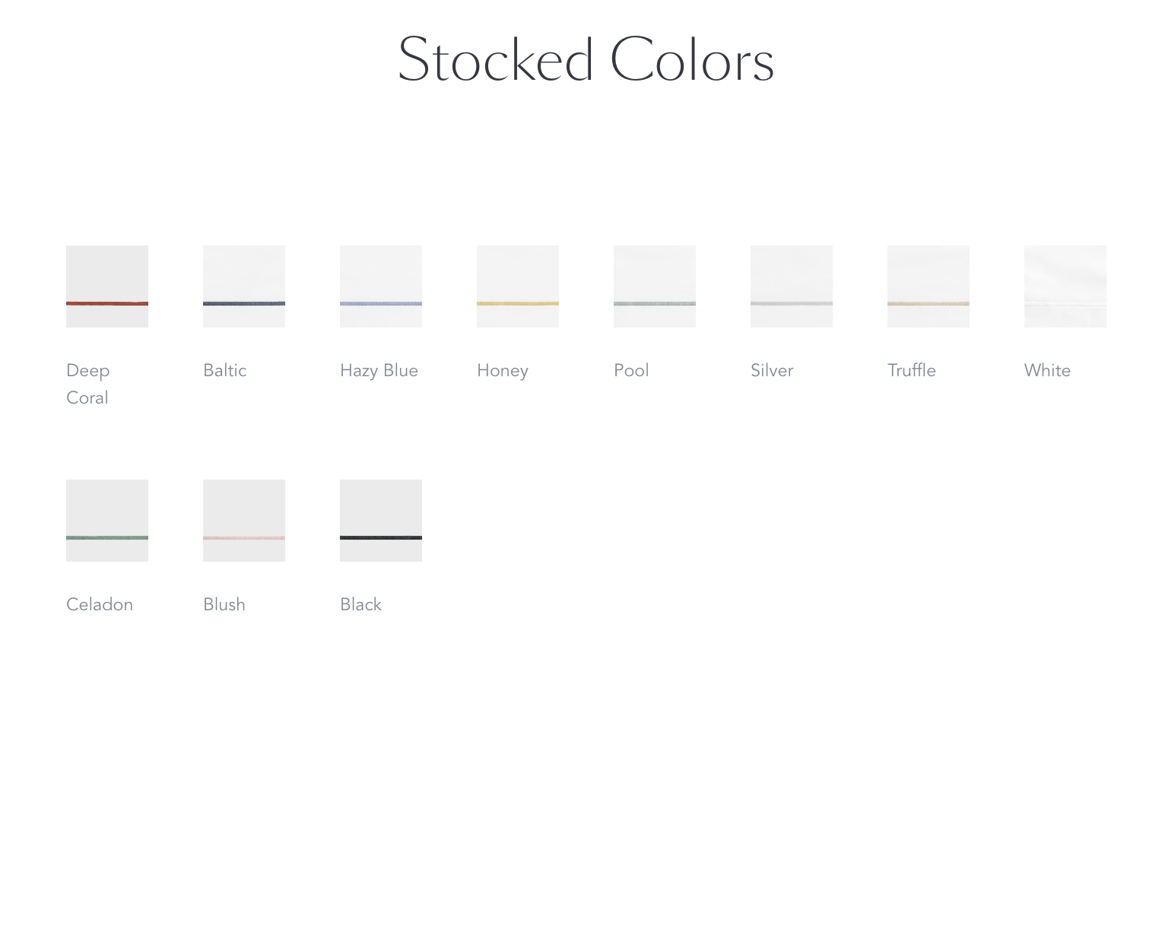
Task: Click the Hazy Blue label
Action: pyautogui.click(x=379, y=371)
